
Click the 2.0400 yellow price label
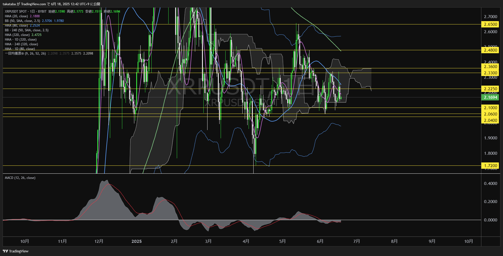(490, 120)
